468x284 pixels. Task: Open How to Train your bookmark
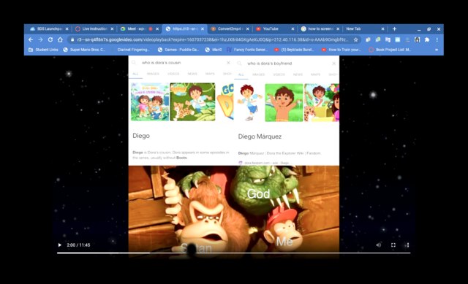point(341,50)
